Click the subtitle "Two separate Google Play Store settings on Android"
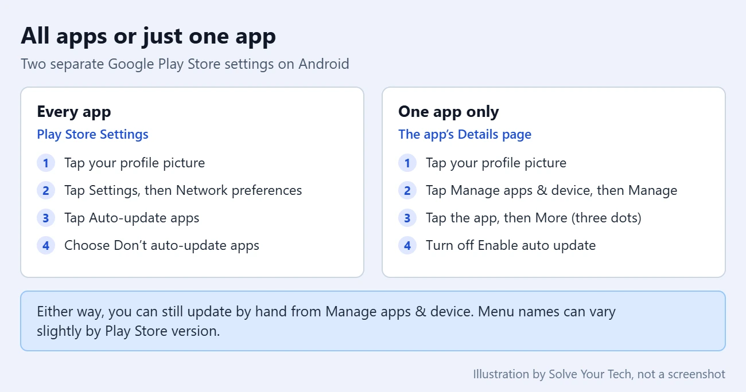This screenshot has height=392, width=746. coord(185,64)
